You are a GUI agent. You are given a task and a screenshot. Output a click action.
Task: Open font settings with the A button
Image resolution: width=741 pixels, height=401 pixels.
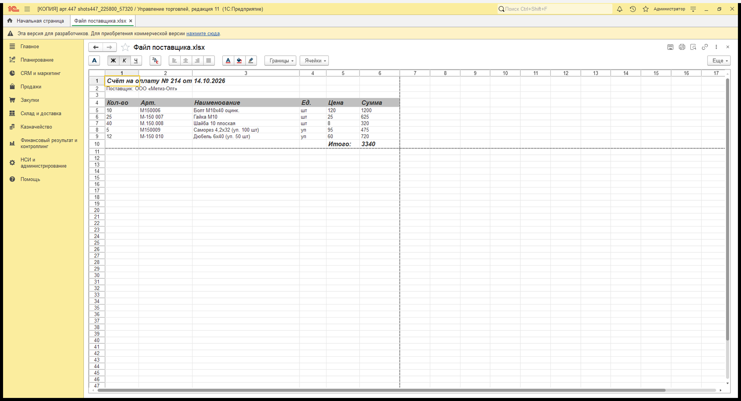94,61
